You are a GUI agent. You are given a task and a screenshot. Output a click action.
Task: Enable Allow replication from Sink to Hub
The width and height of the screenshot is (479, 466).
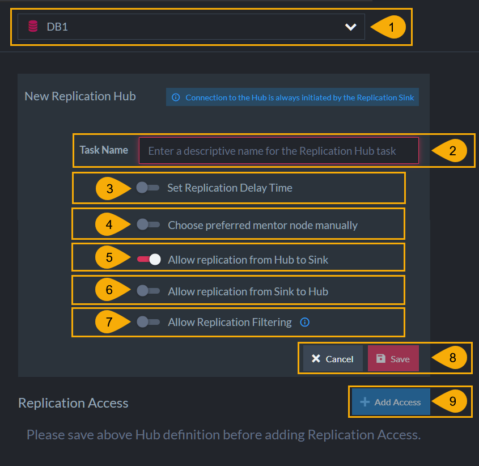[148, 291]
